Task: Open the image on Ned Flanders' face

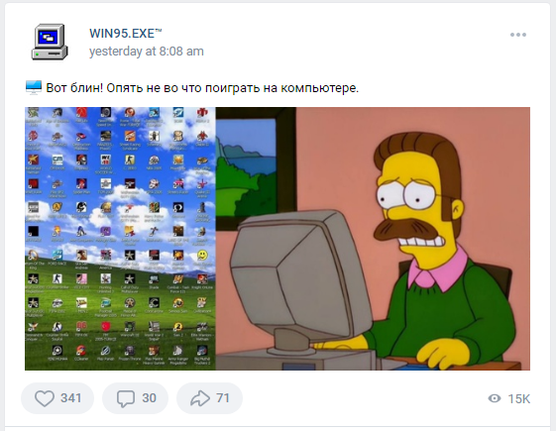Action: [x=416, y=197]
